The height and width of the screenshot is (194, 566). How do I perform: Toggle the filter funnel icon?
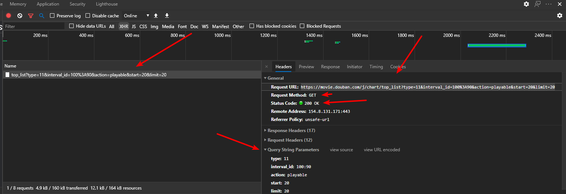(31, 16)
